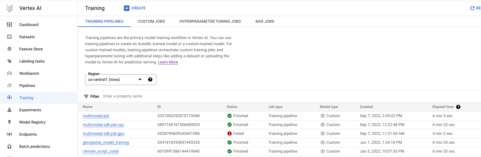
Task: Click the Feature Store icon
Action: tap(9, 49)
